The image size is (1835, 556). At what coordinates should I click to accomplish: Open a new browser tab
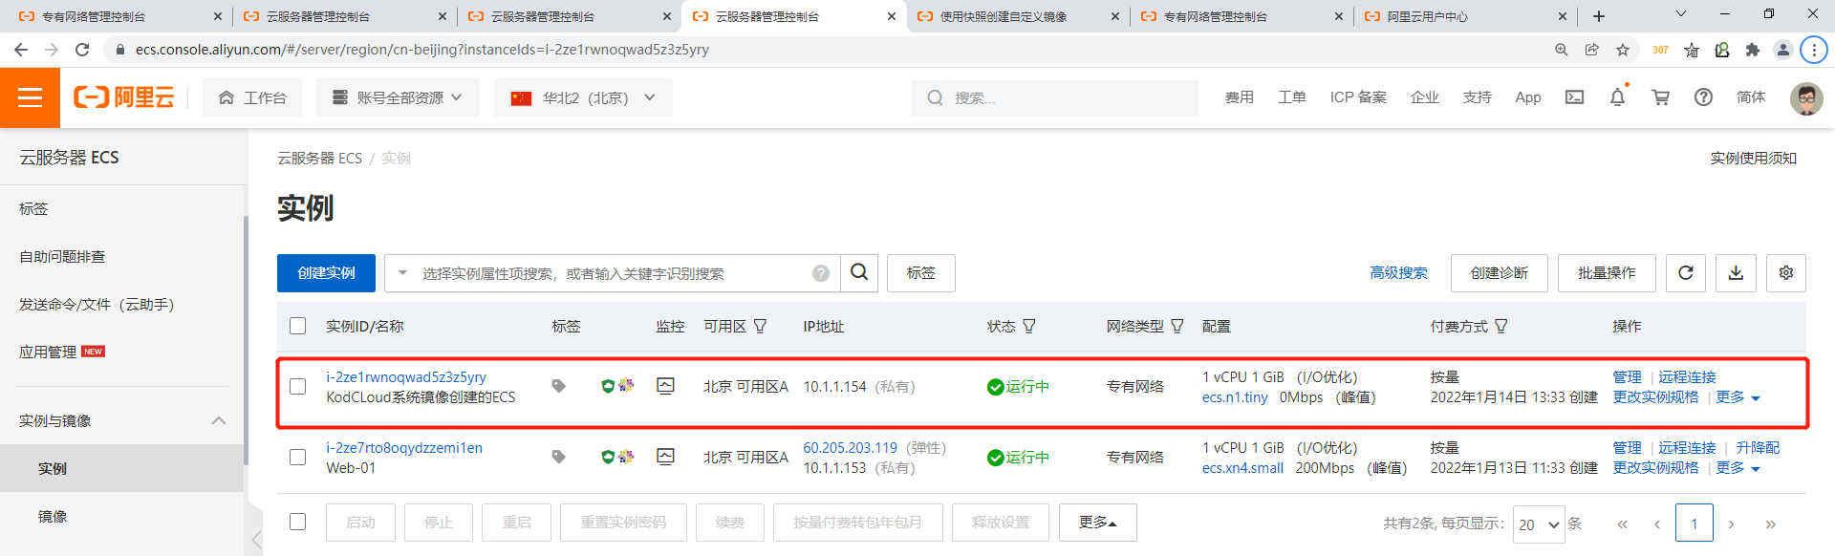[1599, 16]
